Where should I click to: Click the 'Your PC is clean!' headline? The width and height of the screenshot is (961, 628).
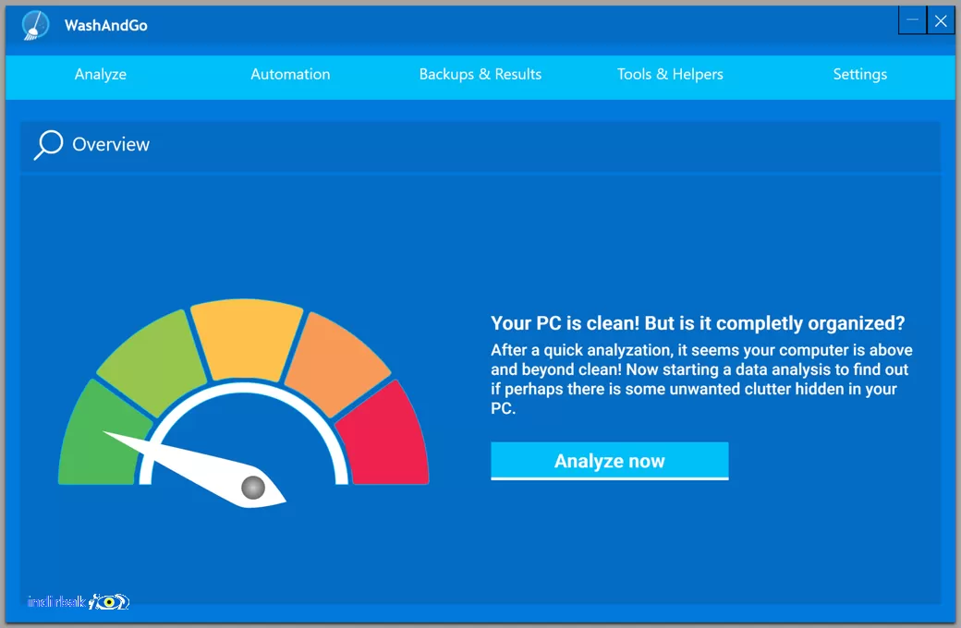pyautogui.click(x=698, y=323)
